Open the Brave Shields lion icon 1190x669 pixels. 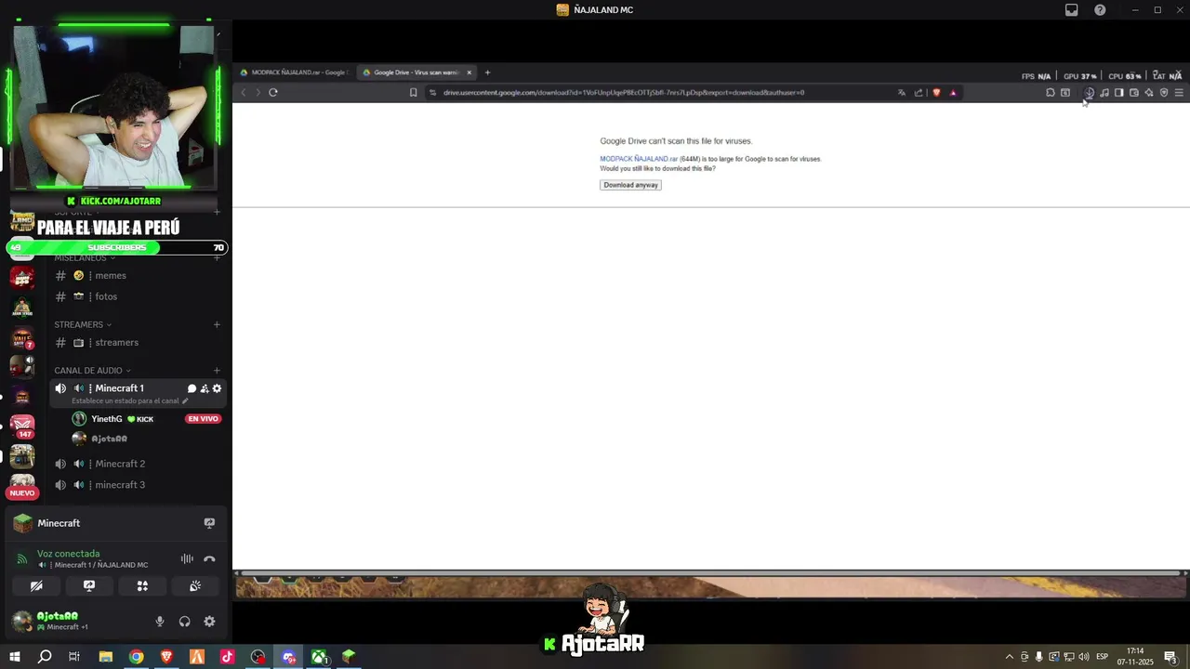(x=936, y=93)
